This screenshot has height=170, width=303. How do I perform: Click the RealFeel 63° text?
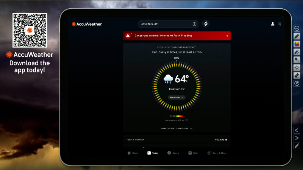[x=176, y=89]
